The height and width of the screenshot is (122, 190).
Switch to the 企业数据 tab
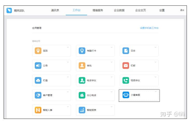pyautogui.click(x=119, y=10)
